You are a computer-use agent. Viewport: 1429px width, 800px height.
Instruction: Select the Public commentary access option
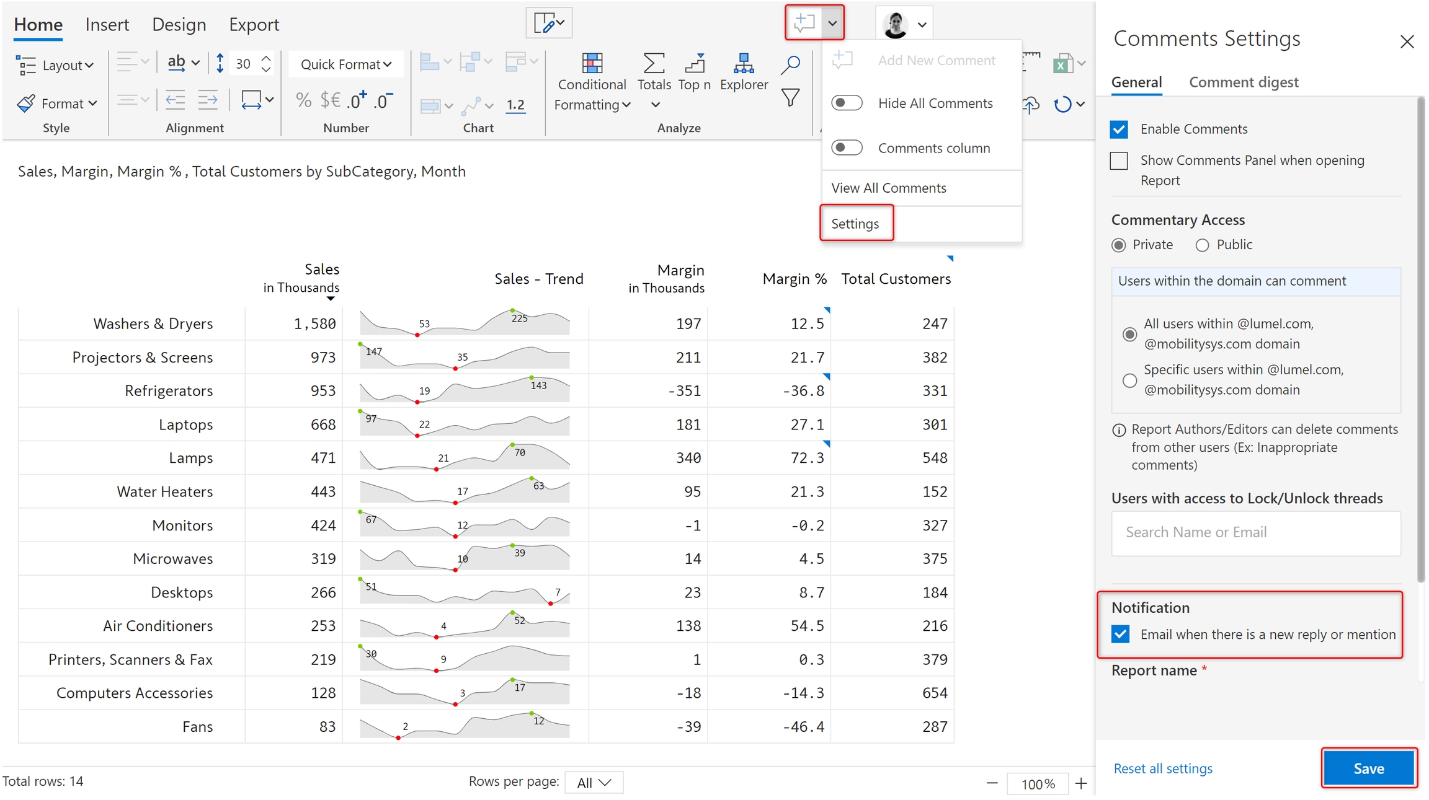(x=1202, y=245)
